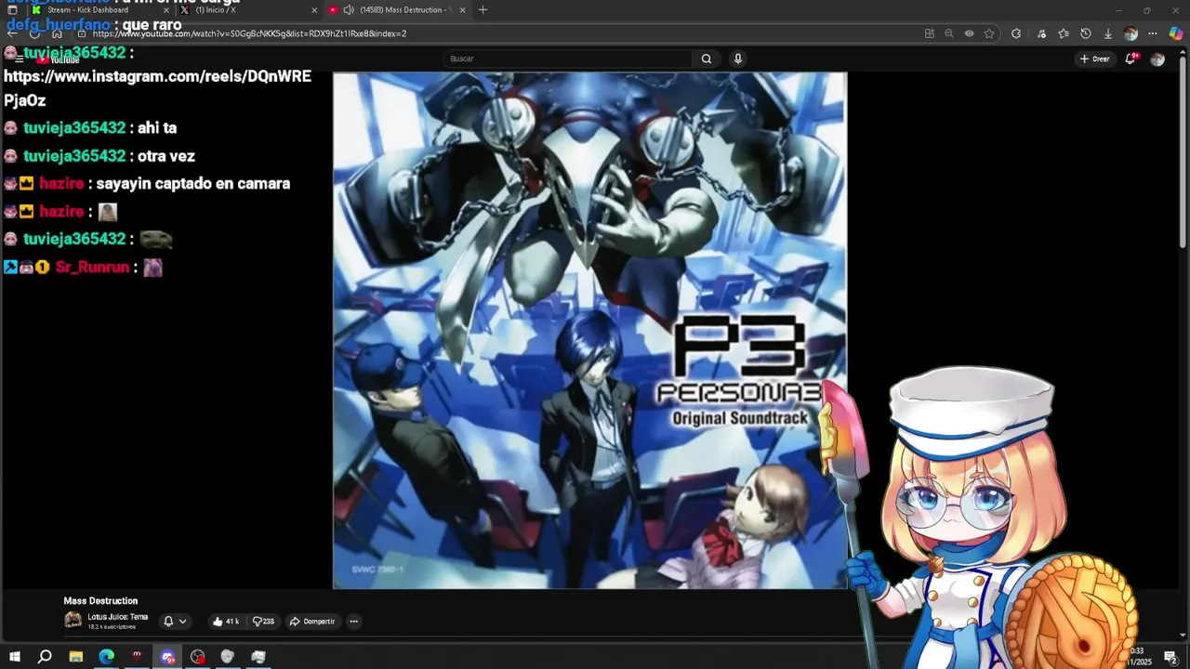This screenshot has width=1190, height=669.
Task: Open the notification center icon
Action: (1170, 658)
